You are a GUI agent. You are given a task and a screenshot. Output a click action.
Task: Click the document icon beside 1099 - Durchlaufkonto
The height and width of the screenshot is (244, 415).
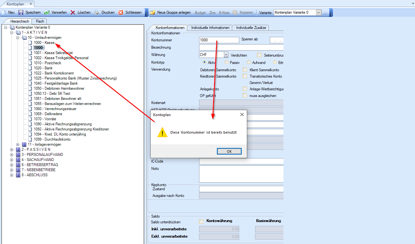pos(30,139)
